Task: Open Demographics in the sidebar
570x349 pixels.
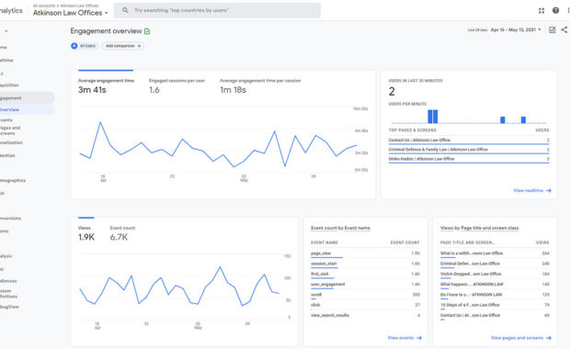Action: click(13, 181)
